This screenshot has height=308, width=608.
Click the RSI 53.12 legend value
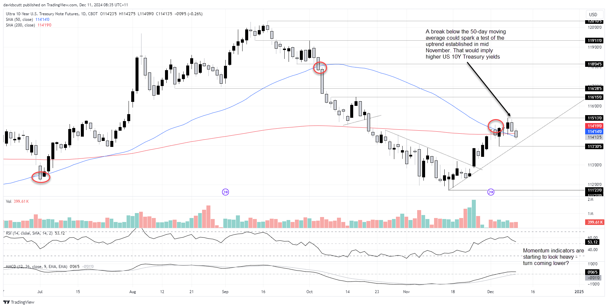pos(60,233)
